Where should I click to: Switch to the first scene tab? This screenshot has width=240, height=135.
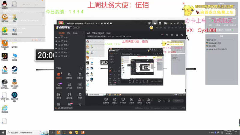(61, 33)
